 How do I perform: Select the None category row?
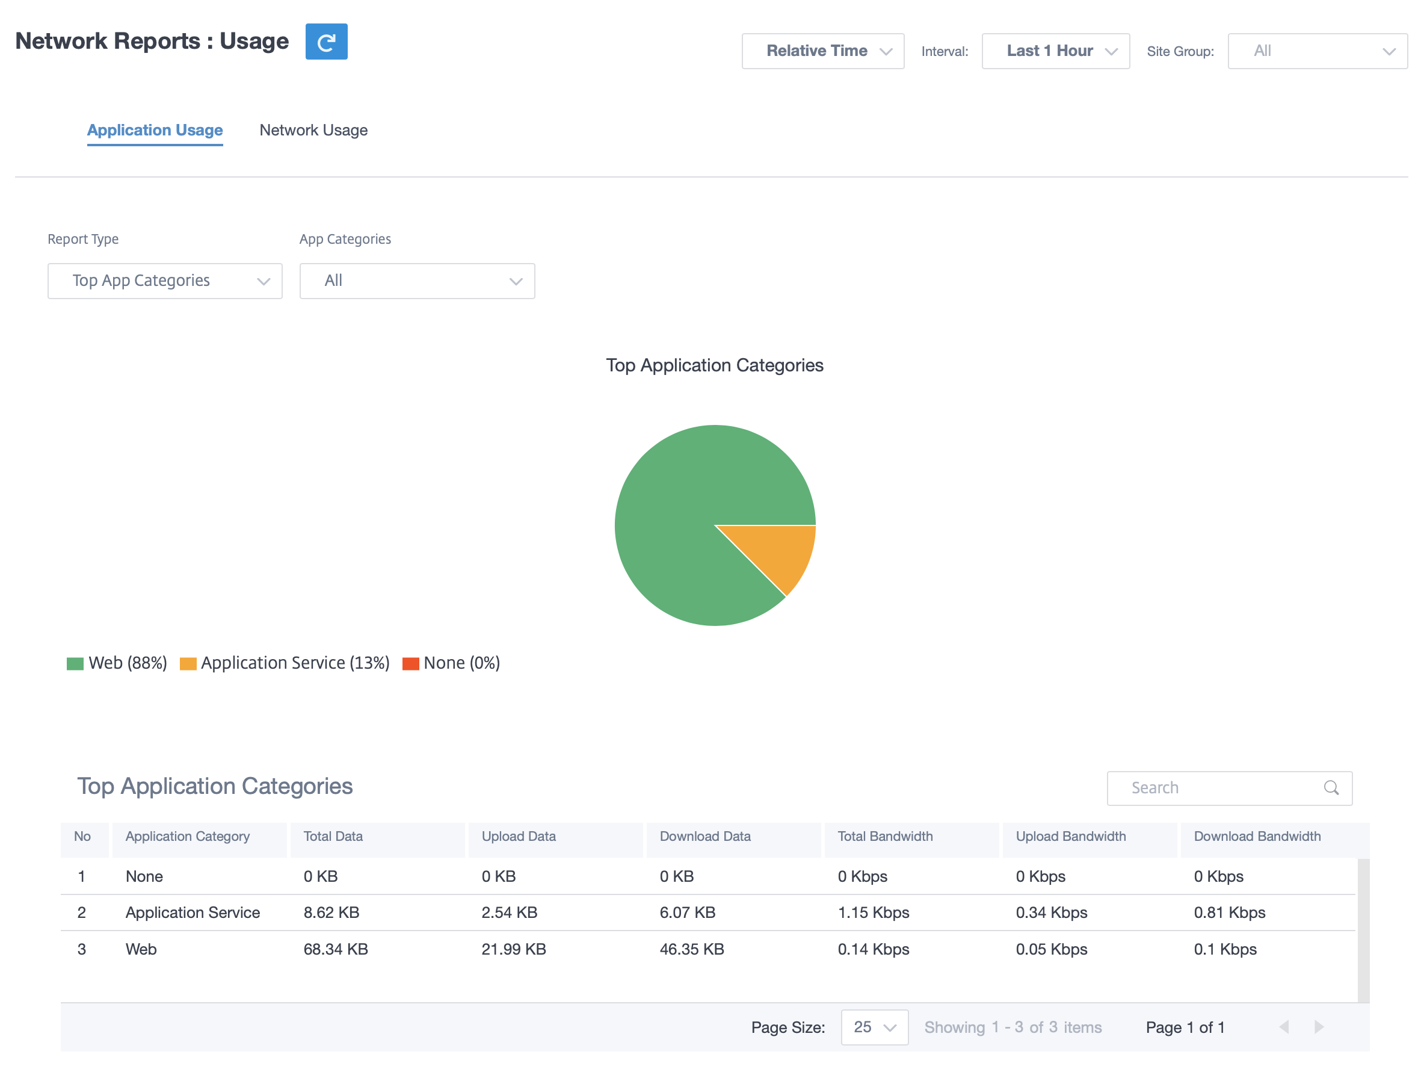708,876
